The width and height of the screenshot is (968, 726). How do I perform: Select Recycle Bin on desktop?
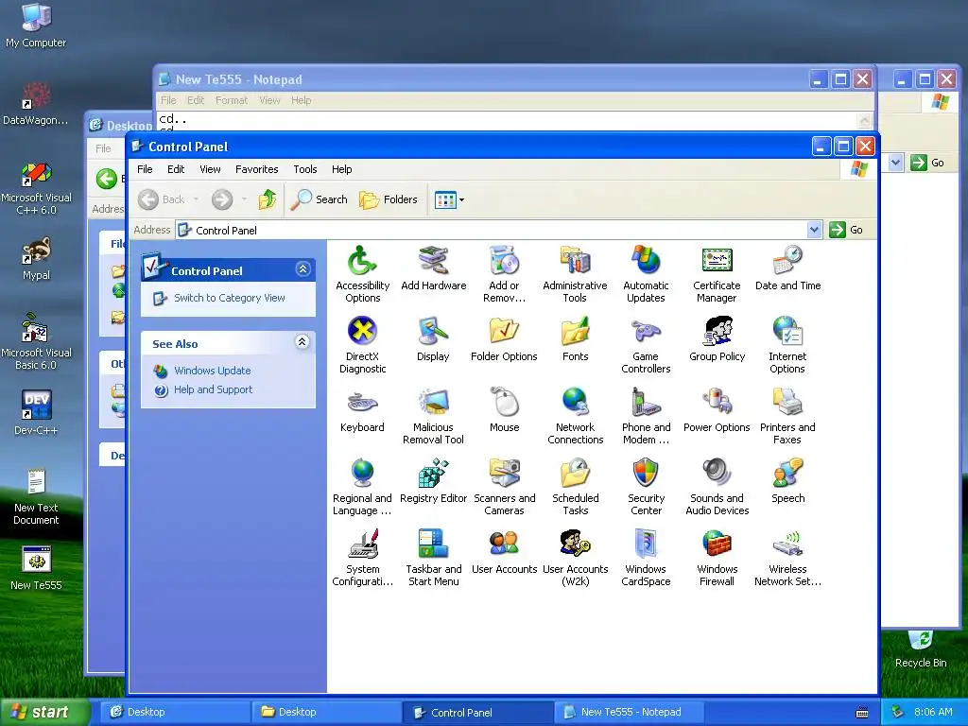[x=921, y=648]
